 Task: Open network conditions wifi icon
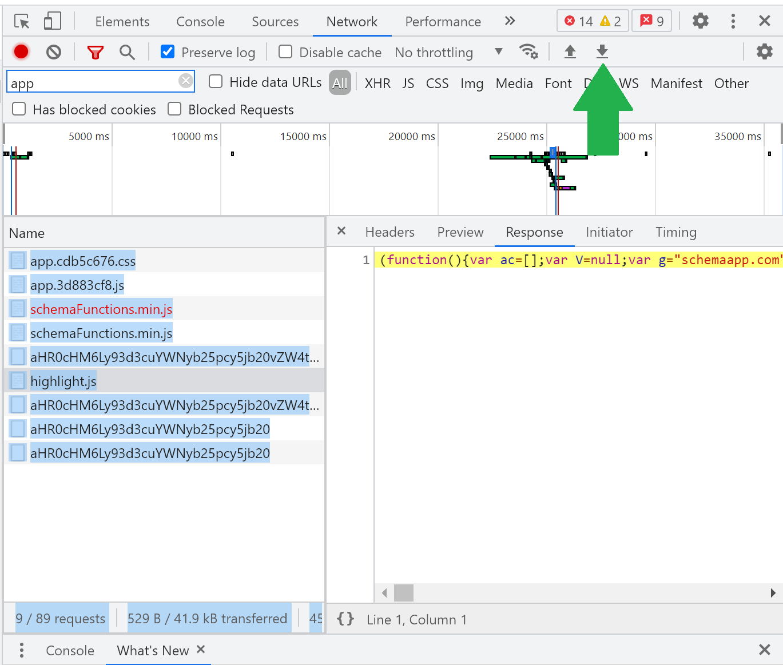pyautogui.click(x=528, y=51)
